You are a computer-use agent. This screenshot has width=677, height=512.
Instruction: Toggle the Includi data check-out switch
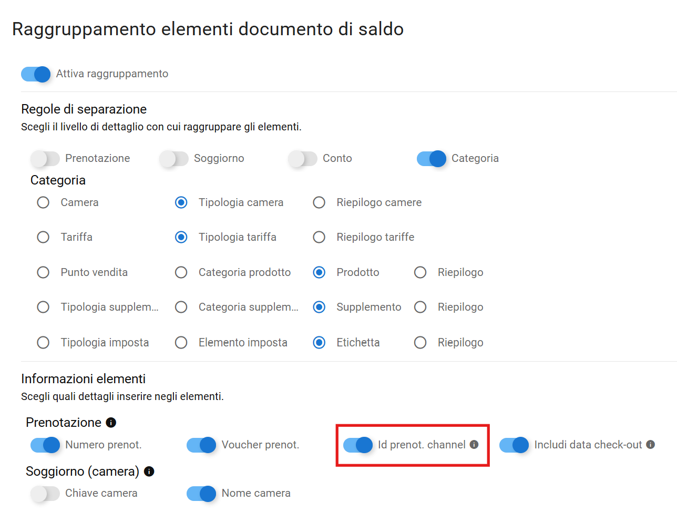click(514, 445)
